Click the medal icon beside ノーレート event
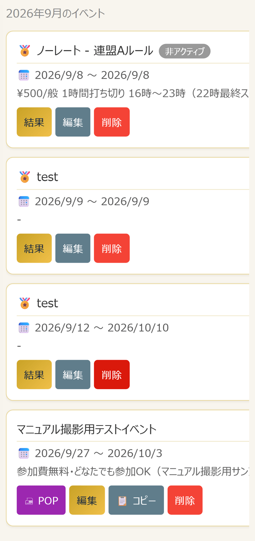The image size is (255, 541). [25, 51]
